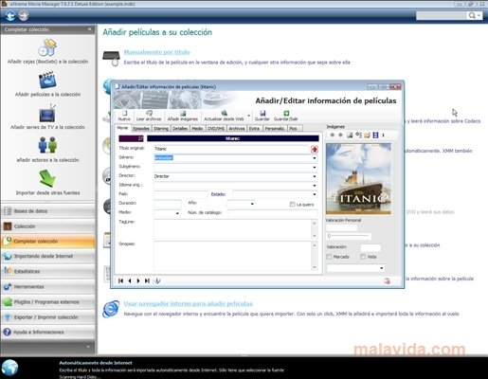Click Añadir imágenes toolbar icon
488x379 pixels.
[x=183, y=113]
